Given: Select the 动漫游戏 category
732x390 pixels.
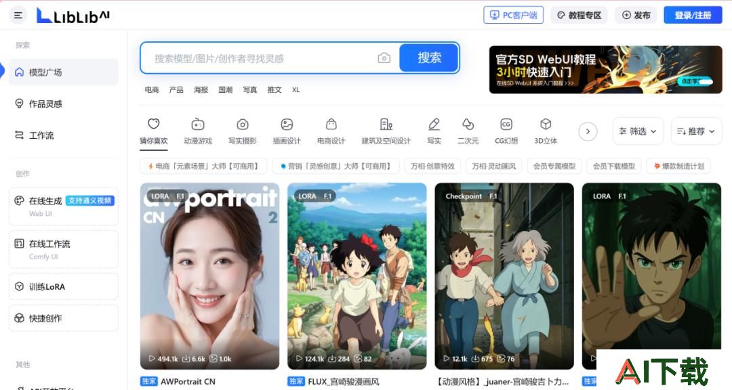Looking at the screenshot, I should [198, 131].
